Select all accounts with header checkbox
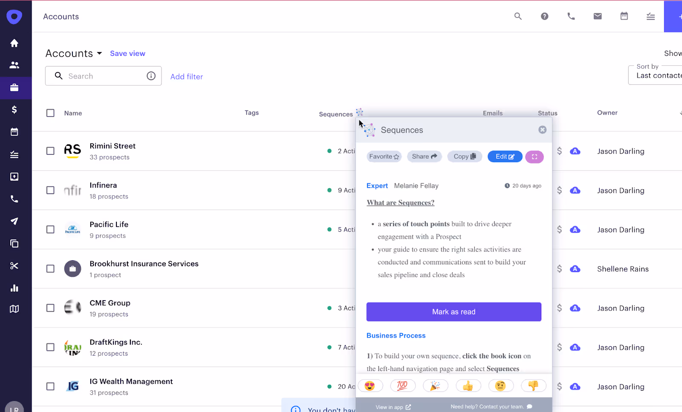682x412 pixels. (50, 113)
